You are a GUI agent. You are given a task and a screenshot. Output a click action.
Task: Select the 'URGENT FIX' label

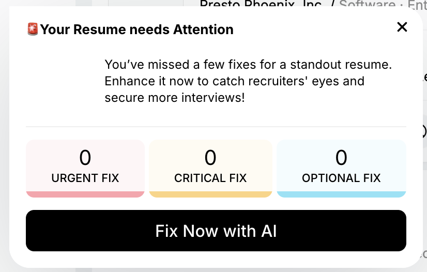point(85,178)
